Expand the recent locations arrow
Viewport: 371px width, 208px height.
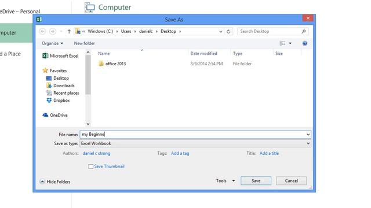tap(61, 31)
